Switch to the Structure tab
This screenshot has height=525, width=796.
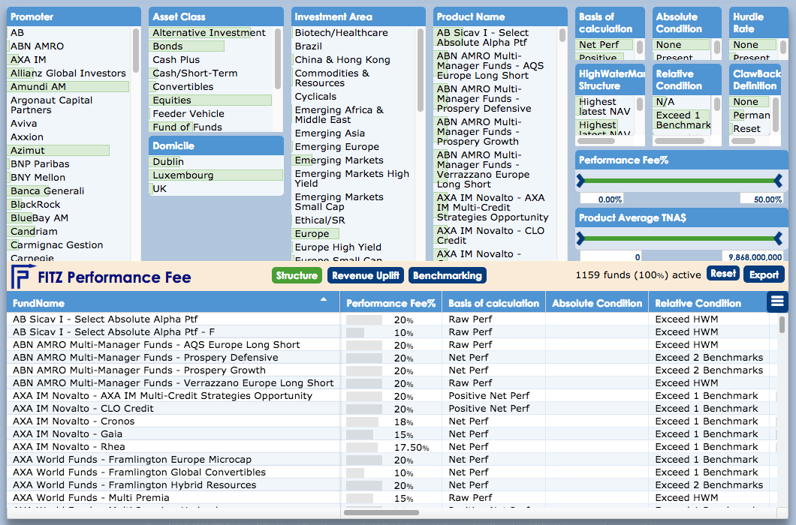click(297, 275)
